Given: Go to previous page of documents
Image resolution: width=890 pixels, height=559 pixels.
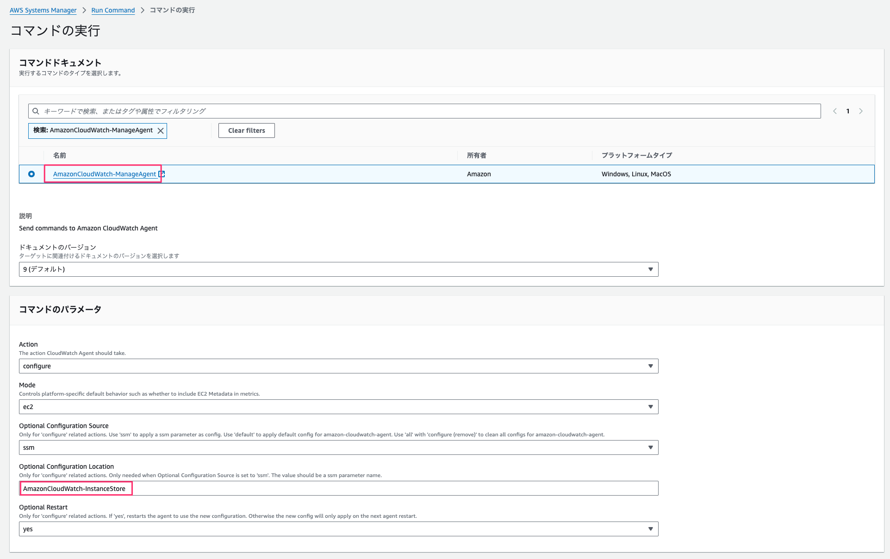Looking at the screenshot, I should (x=835, y=111).
